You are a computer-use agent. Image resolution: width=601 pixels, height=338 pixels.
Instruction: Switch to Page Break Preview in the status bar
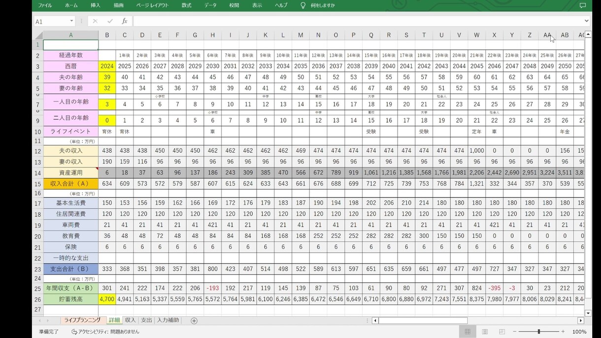(502, 332)
